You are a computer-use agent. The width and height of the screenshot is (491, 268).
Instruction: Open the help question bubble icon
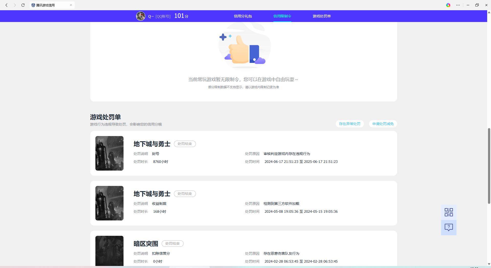click(449, 227)
